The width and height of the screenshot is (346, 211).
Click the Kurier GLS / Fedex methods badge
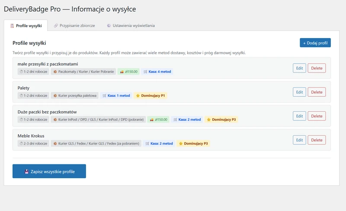coord(96,143)
